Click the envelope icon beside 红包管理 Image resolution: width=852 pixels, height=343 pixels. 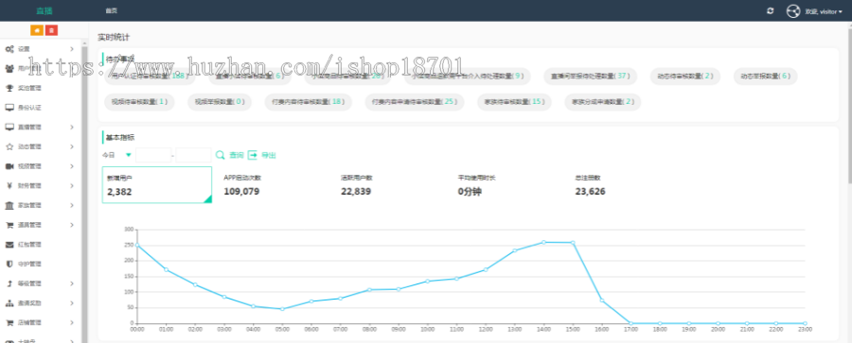point(9,244)
